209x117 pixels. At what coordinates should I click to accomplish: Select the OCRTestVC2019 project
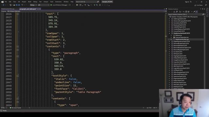point(178,70)
